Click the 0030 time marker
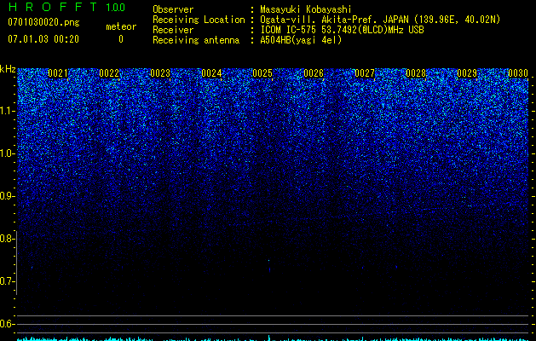536x341 pixels. coord(518,73)
